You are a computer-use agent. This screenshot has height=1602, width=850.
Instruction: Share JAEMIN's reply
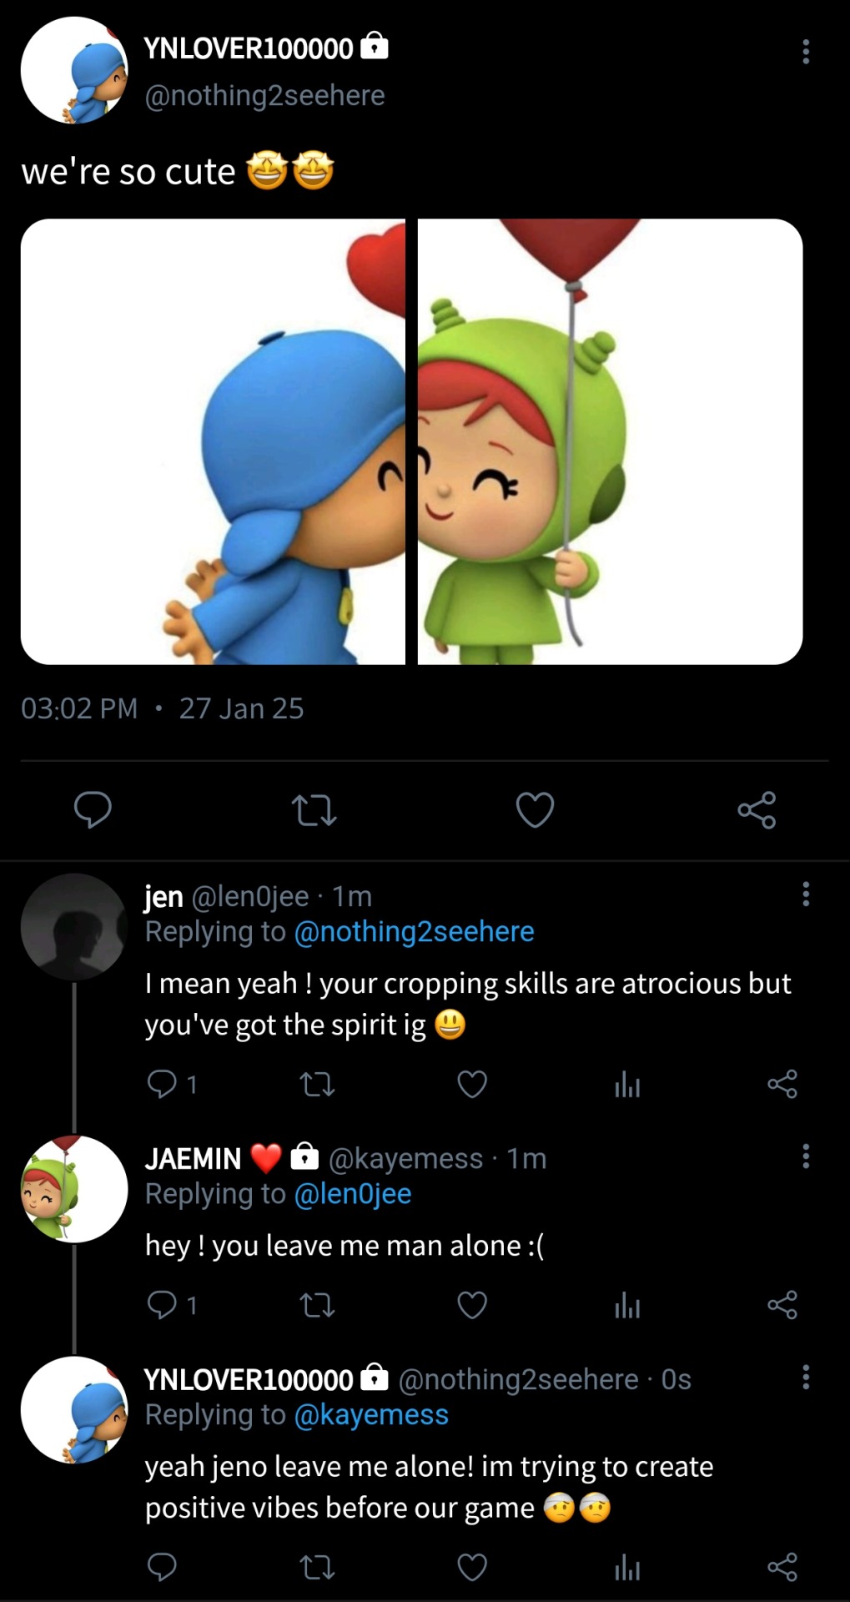782,1304
